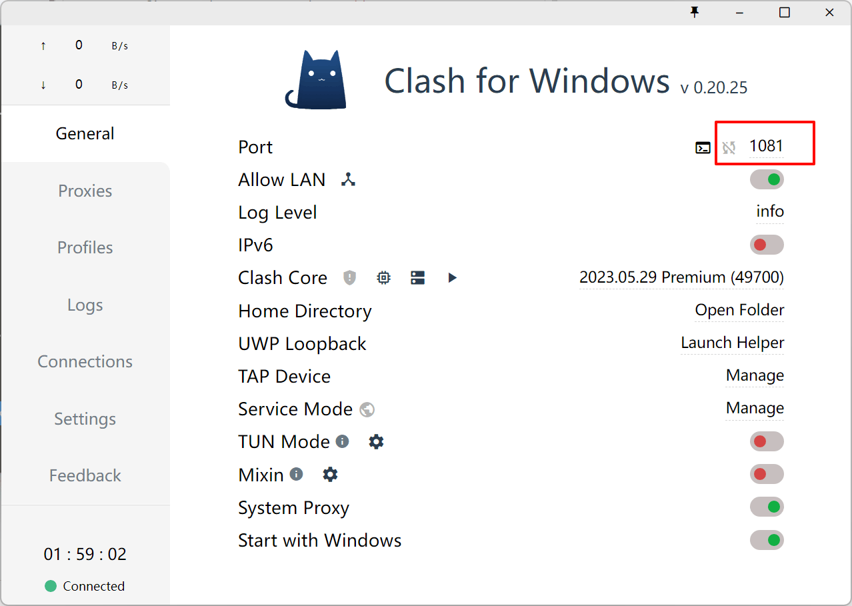Toggle Start with Windows switch
The width and height of the screenshot is (852, 606).
[767, 539]
